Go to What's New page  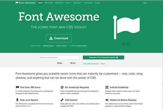[49, 3]
